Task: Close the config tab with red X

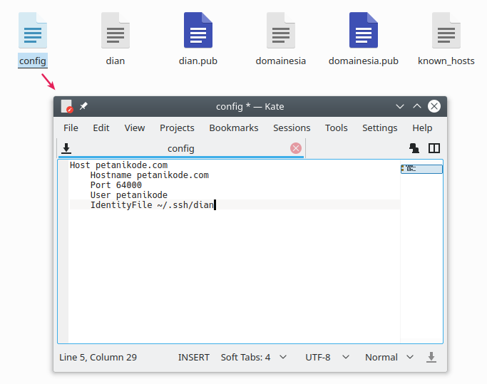Action: pyautogui.click(x=296, y=148)
